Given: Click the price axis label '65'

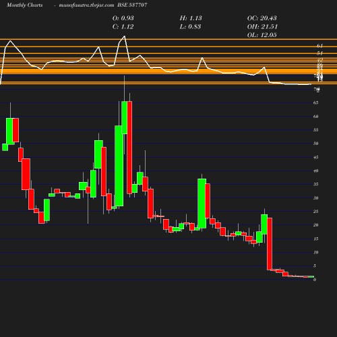Looking at the screenshot, I should click(x=315, y=102).
